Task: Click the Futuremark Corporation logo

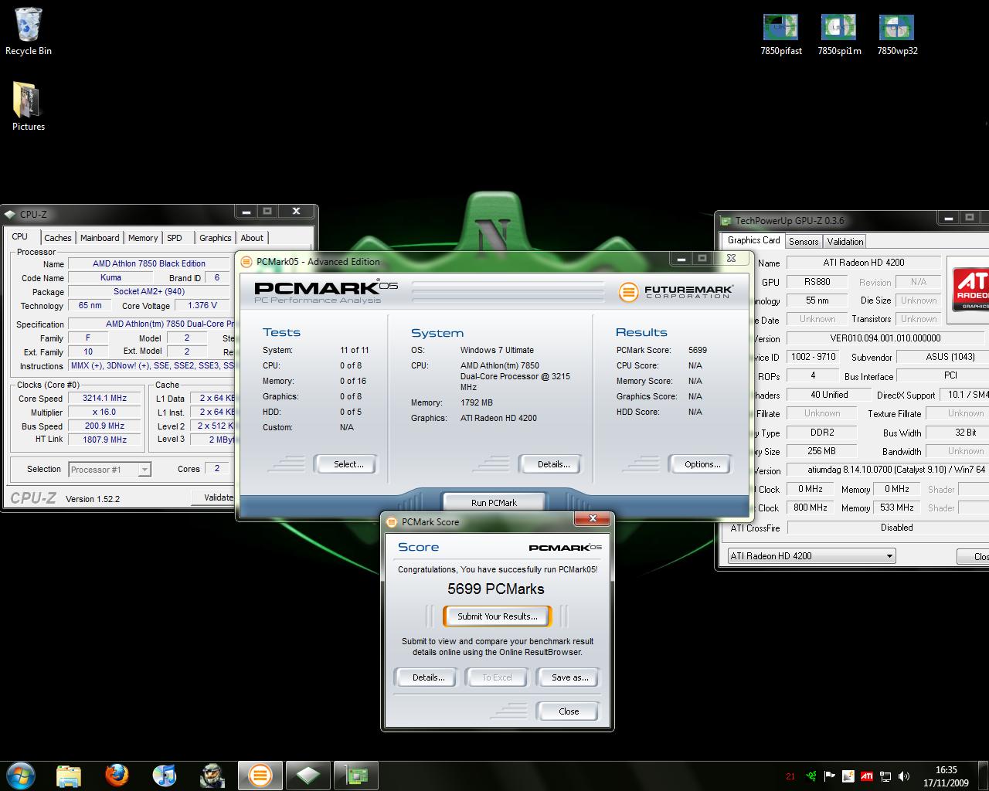Action: click(675, 291)
